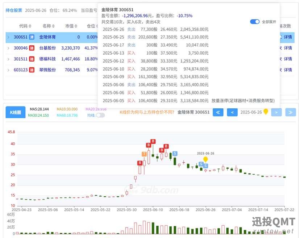
Task: Open 详情 for the 德福科技 row
Action: tap(288, 59)
